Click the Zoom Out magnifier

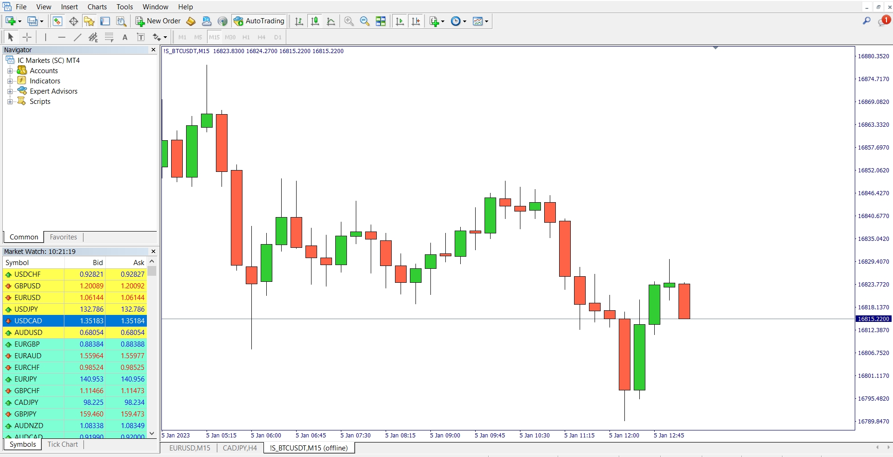pyautogui.click(x=365, y=21)
